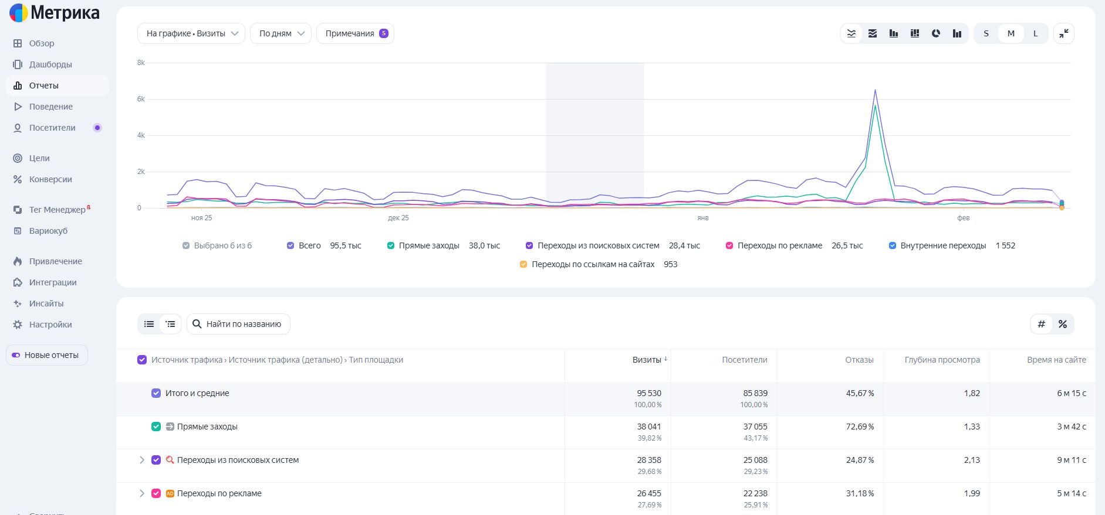Toggle the Итого и средние checkbox
Image resolution: width=1105 pixels, height=515 pixels.
(x=156, y=393)
